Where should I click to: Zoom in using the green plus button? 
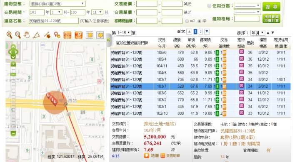tap(13, 64)
